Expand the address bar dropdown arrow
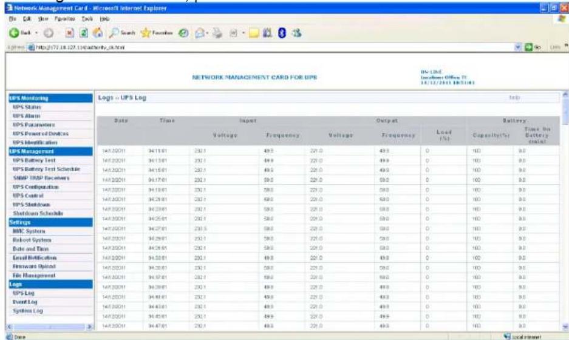This screenshot has width=569, height=340. click(518, 47)
